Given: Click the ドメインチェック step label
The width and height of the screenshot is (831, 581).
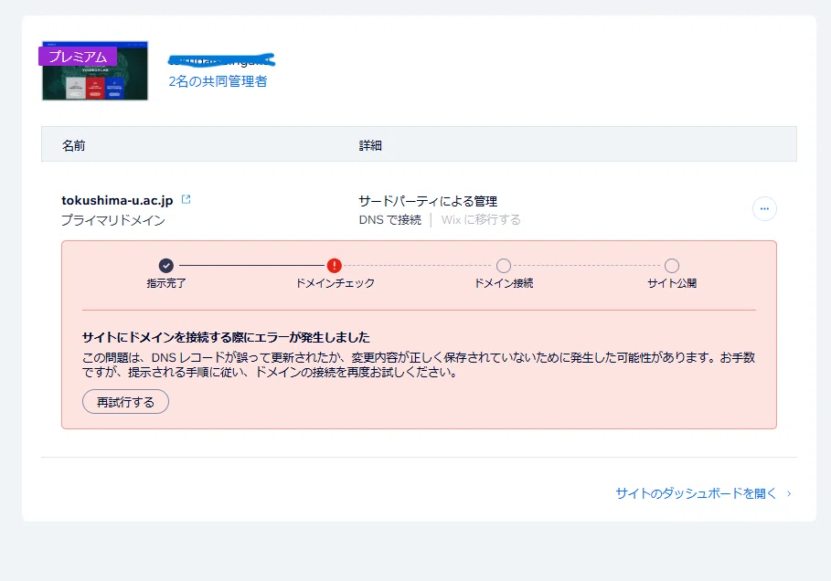Looking at the screenshot, I should tap(335, 283).
